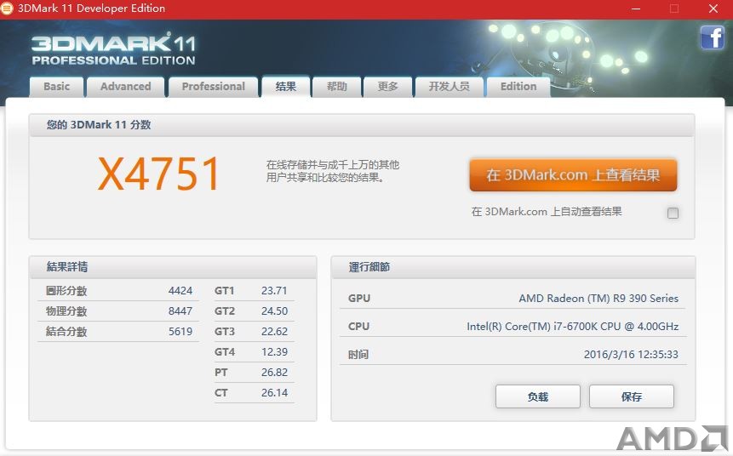Screen dimensions: 733x456
Task: Select the 物理分數 value 8447
Action: (180, 311)
